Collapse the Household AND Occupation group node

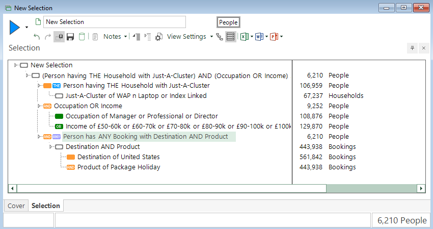tap(28, 75)
